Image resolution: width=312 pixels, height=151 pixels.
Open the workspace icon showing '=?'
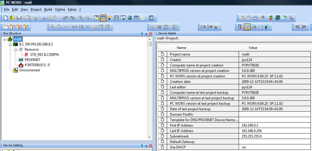coord(261,27)
